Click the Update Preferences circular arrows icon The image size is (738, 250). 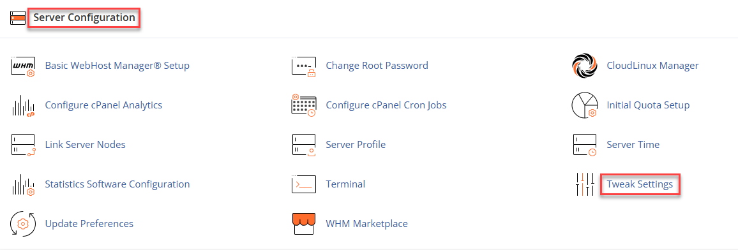pos(22,224)
